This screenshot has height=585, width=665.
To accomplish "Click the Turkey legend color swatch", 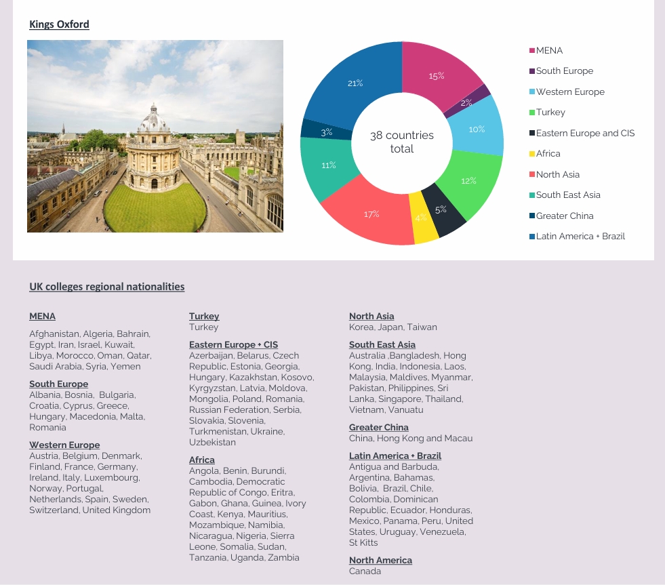I will (531, 113).
